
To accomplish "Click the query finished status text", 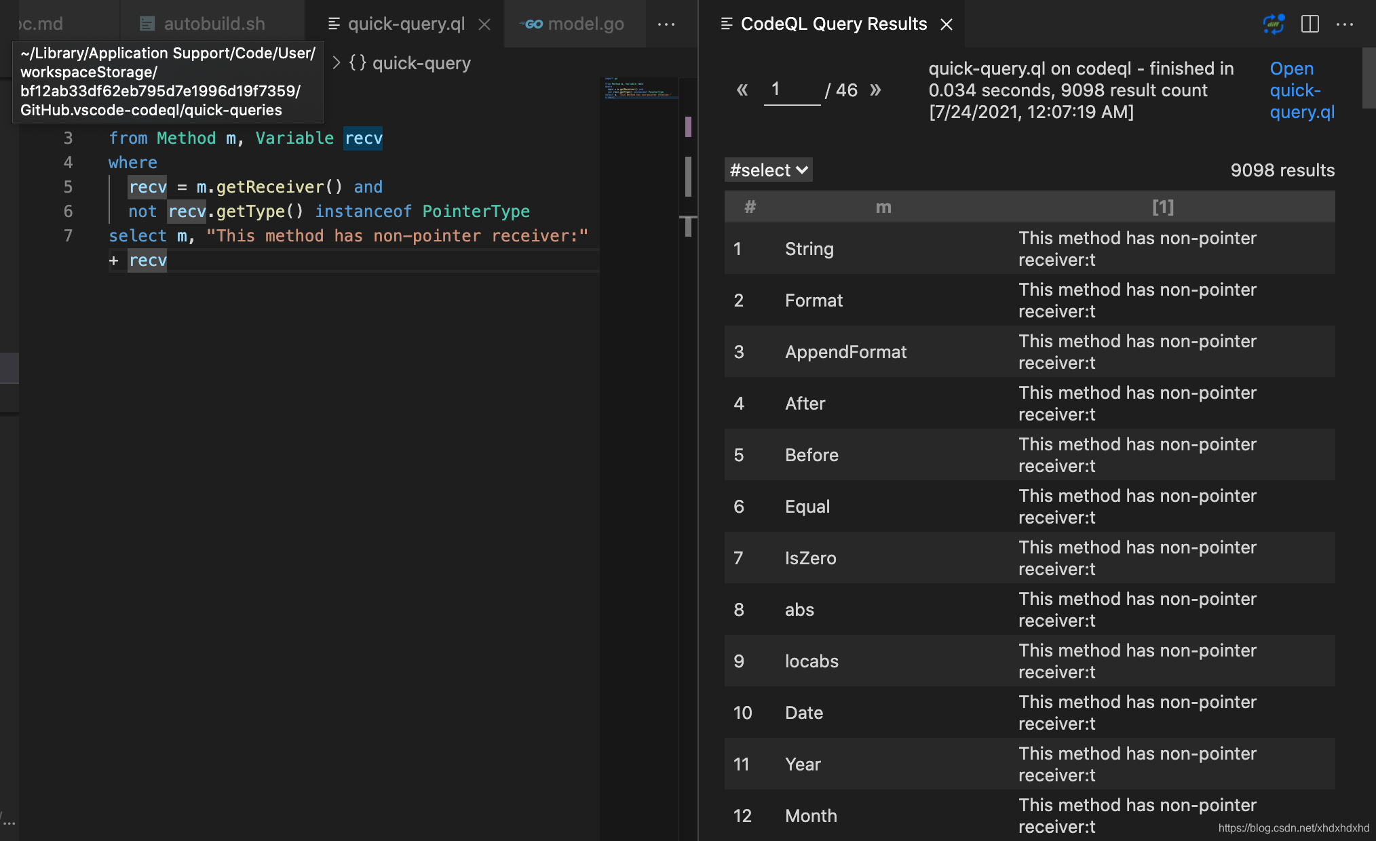I will coord(1081,90).
